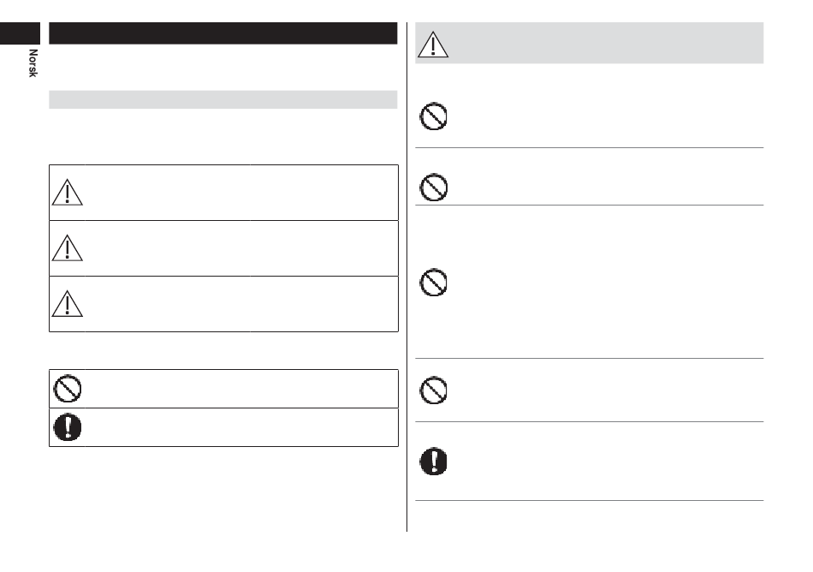Click the empty cell beside the top warning triangle

tap(241, 193)
